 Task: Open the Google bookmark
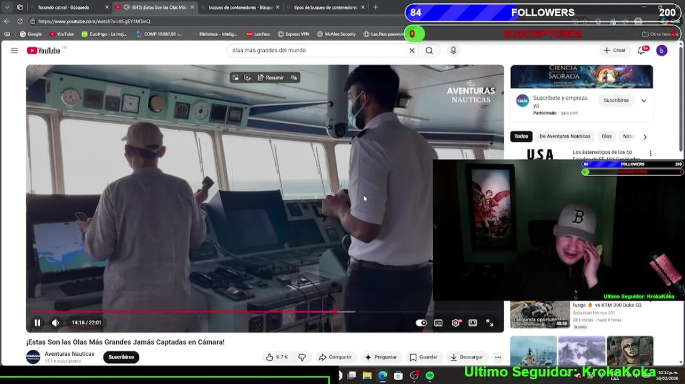coord(30,34)
